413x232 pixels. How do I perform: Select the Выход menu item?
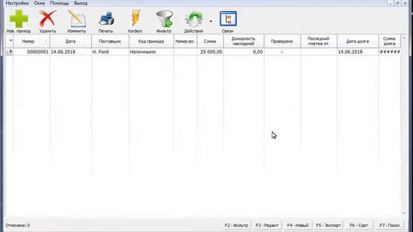point(81,3)
